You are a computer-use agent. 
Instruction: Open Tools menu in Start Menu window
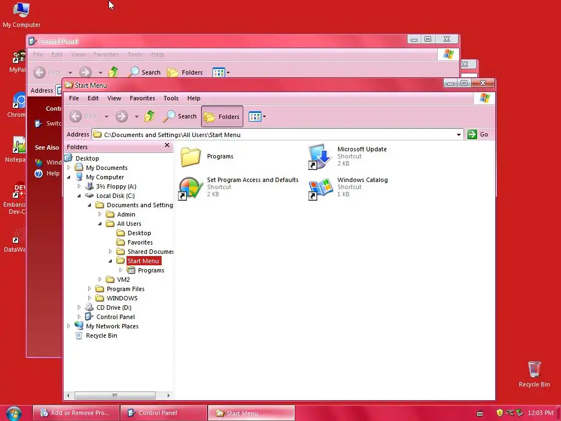pos(171,98)
